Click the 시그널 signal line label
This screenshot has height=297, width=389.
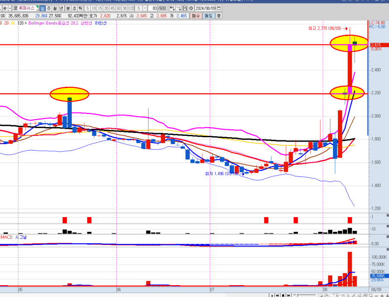[x=21, y=238]
